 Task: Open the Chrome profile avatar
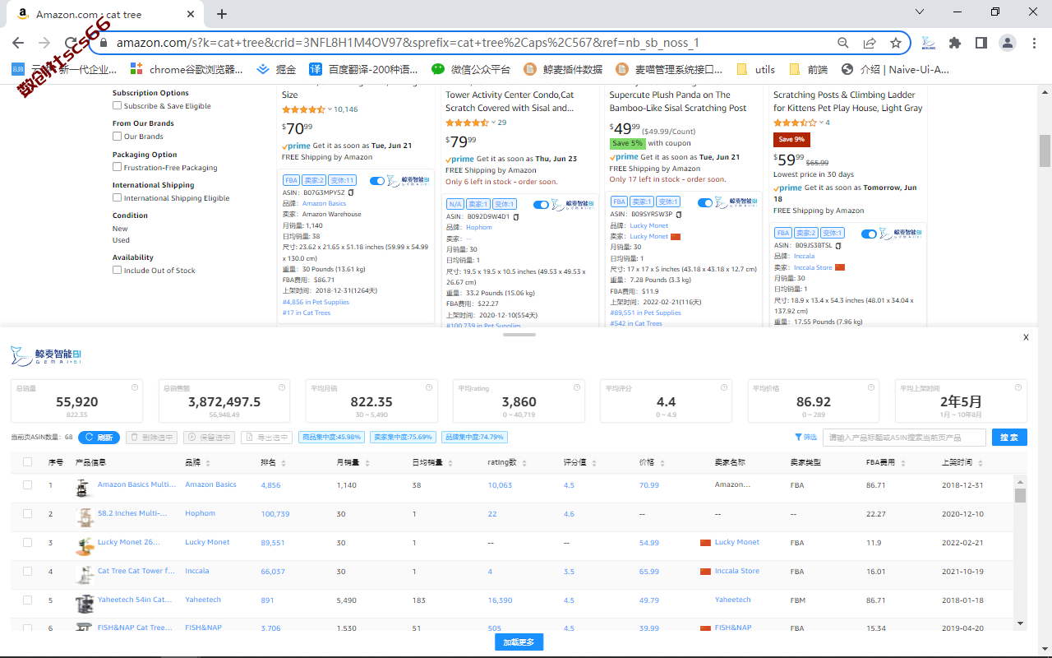click(x=1008, y=43)
